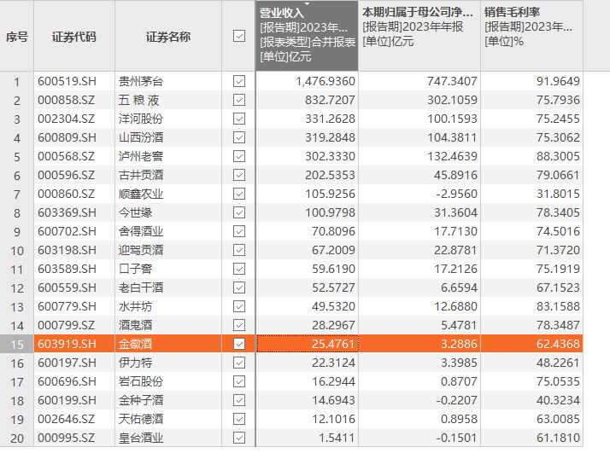Sort by 营业收入 column header
The width and height of the screenshot is (610, 453).
pyautogui.click(x=307, y=36)
